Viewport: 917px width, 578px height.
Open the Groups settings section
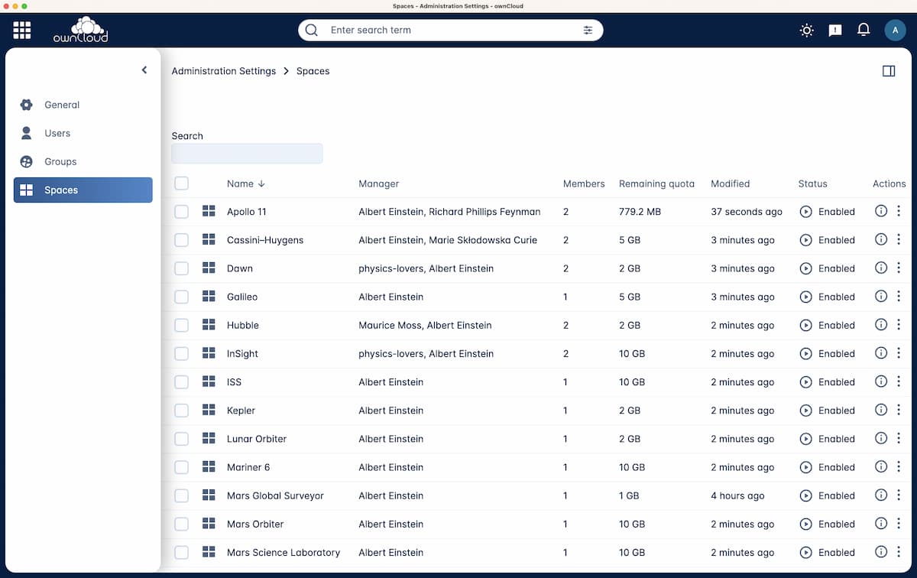60,161
